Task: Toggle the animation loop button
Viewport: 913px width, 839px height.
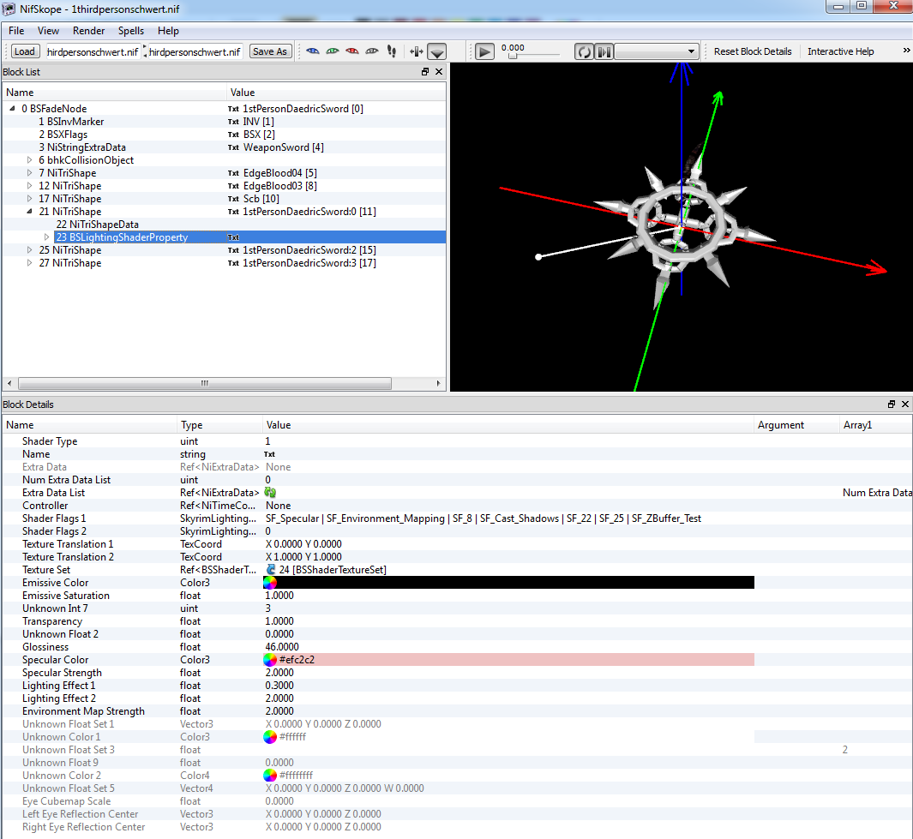Action: [584, 51]
